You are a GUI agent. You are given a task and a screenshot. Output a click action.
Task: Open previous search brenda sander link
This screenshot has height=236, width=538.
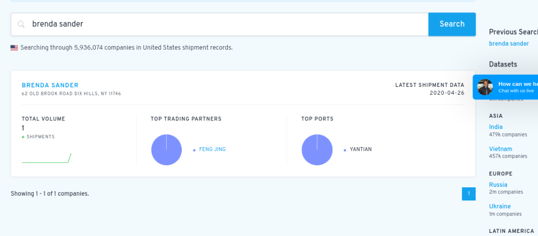pos(509,43)
